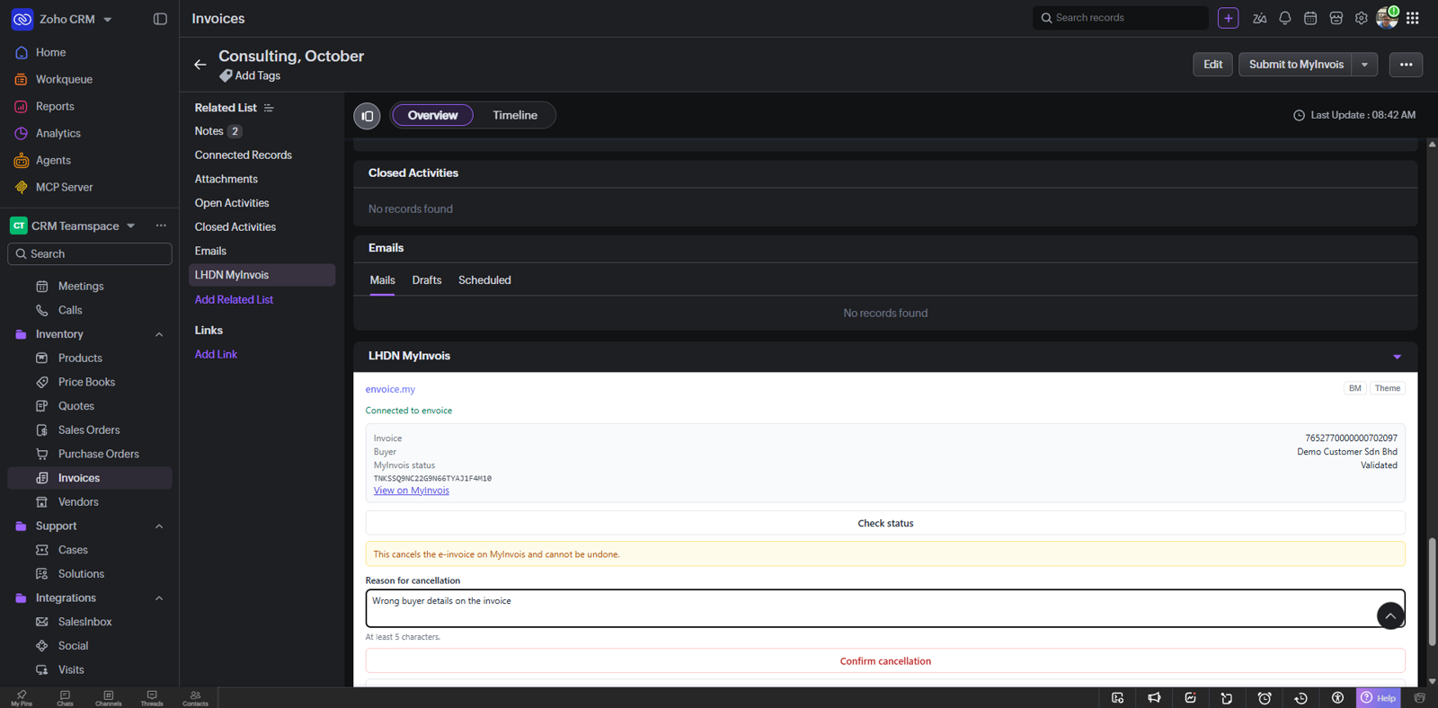
Task: Open the reminders alarm clock icon
Action: tap(1265, 698)
